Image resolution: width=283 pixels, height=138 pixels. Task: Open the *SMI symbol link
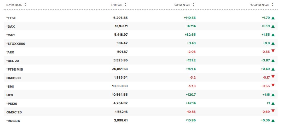pyautogui.click(x=10, y=87)
